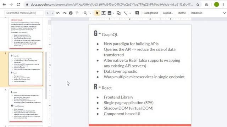The image size is (227, 127).
Task: Click 'Single page application (SPA)' bullet
Action: click(x=128, y=103)
